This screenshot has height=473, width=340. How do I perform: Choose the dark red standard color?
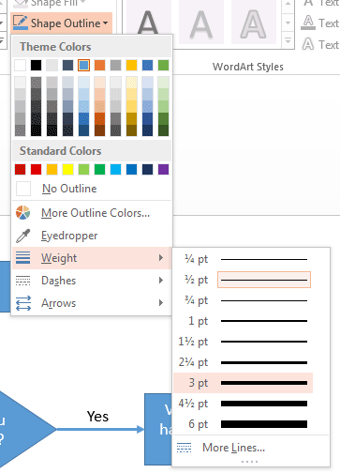(21, 169)
